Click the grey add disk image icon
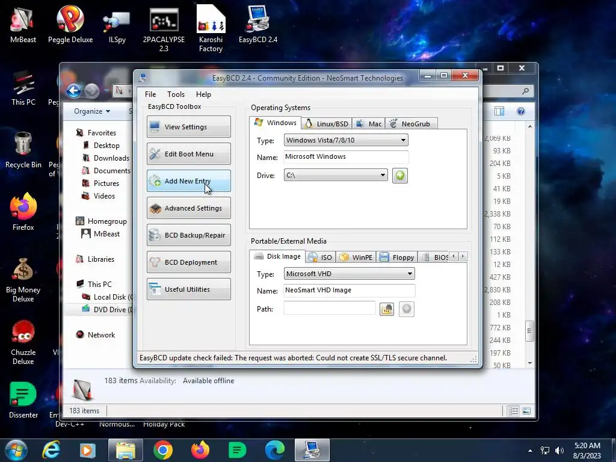The image size is (616, 462). point(407,309)
